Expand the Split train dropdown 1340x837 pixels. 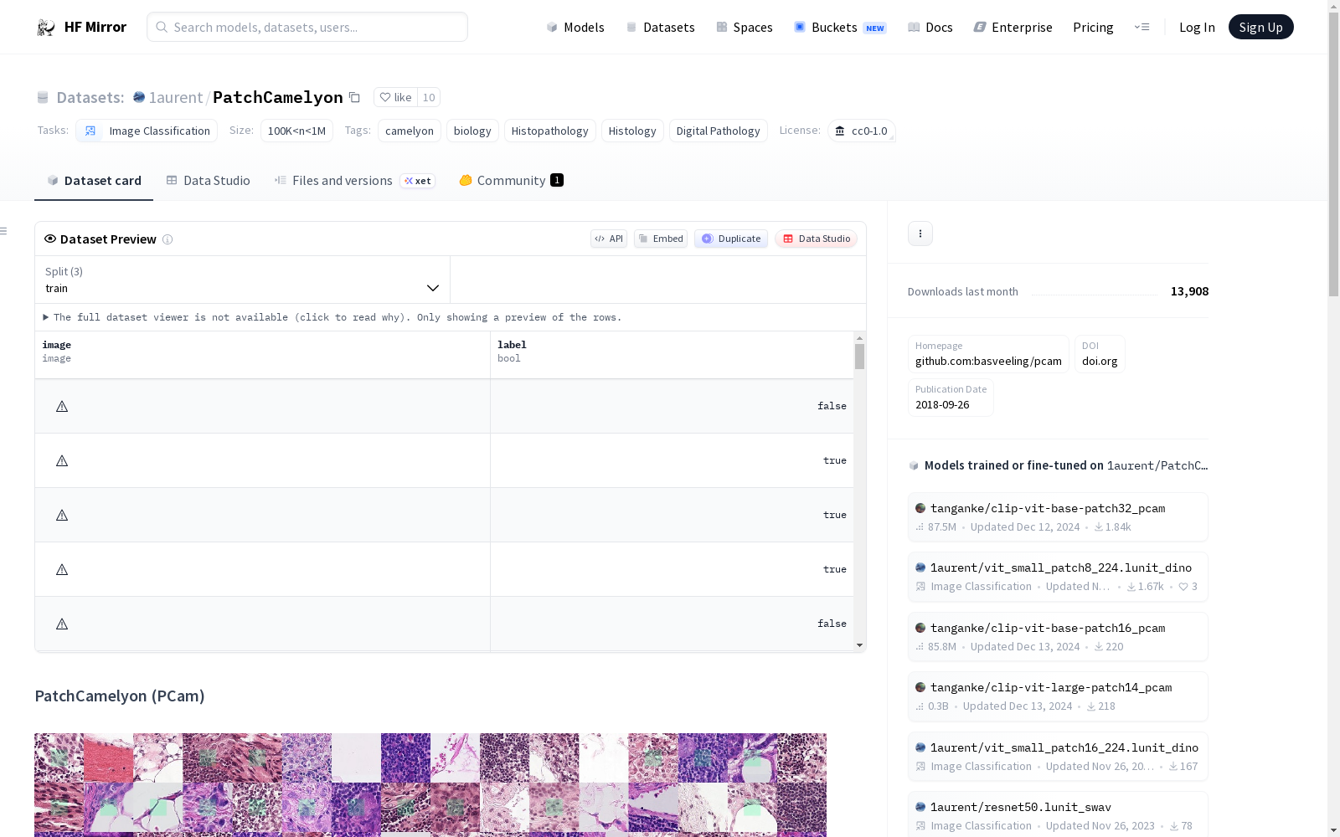pyautogui.click(x=243, y=280)
